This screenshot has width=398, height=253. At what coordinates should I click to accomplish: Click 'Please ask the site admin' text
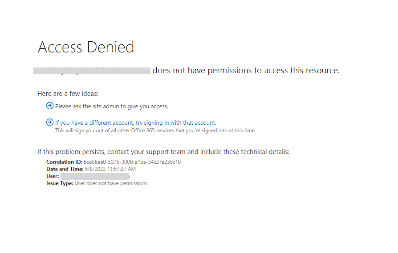112,106
